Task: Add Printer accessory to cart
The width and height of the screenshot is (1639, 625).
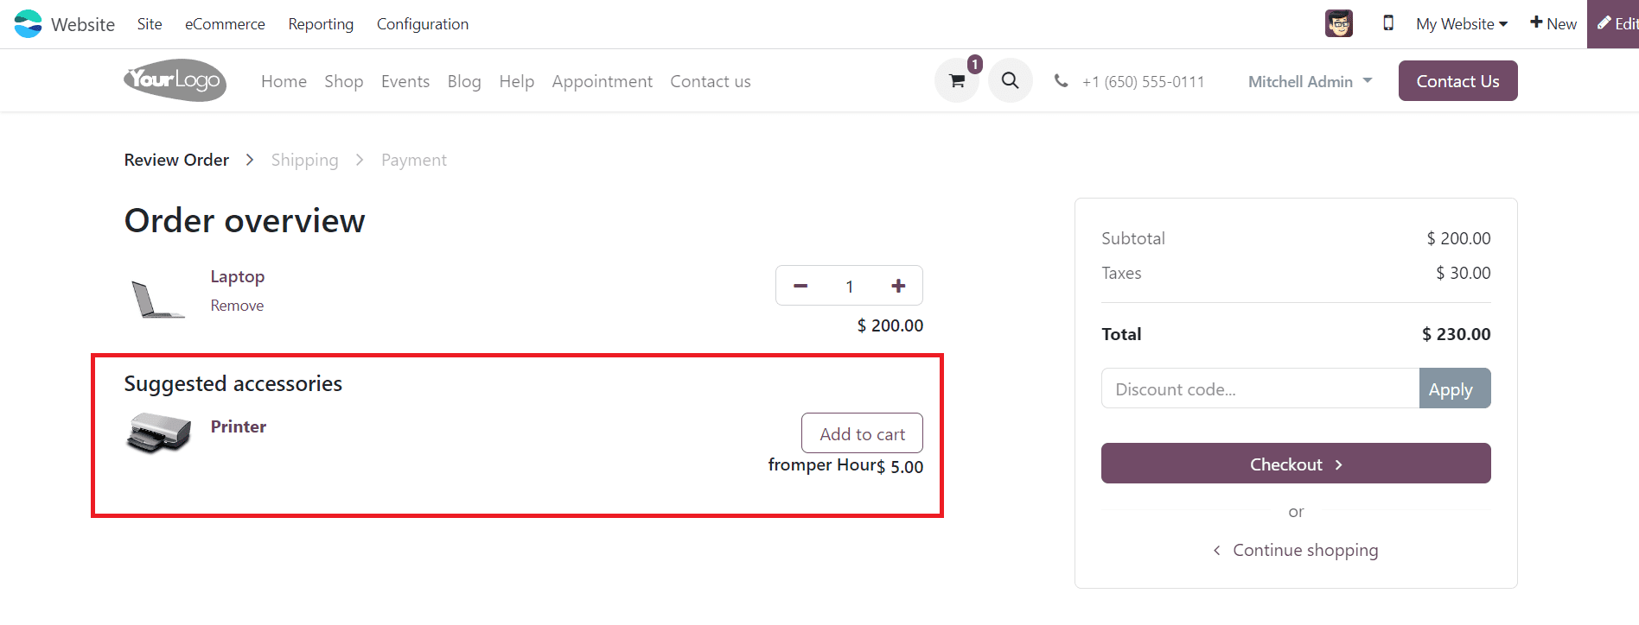Action: click(x=862, y=433)
